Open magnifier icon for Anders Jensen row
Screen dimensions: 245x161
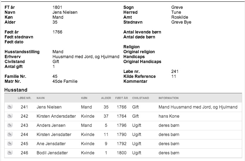coord(10,125)
